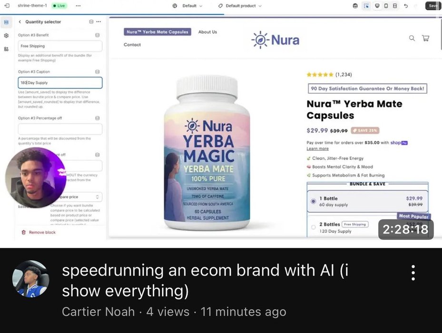Open the app embeds sidebar icon

coord(6,49)
